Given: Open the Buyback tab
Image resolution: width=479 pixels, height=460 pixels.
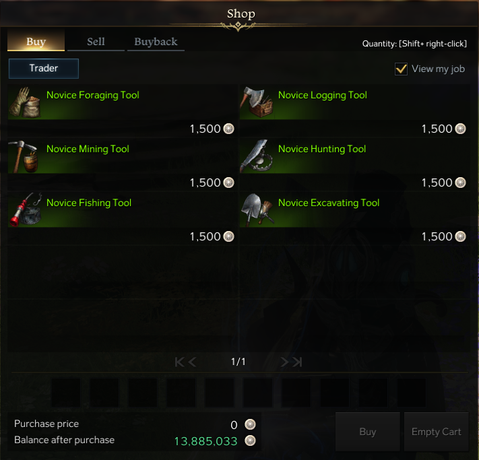Looking at the screenshot, I should point(156,42).
